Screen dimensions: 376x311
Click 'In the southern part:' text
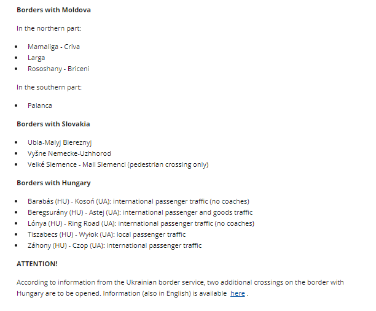49,87
